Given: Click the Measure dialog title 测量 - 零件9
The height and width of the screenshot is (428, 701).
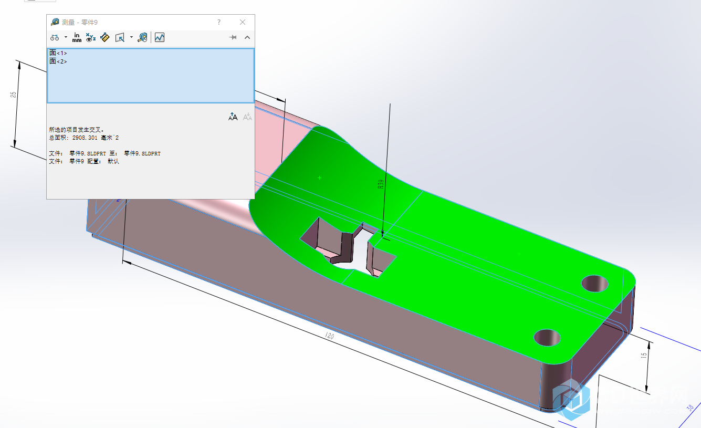Looking at the screenshot, I should coord(79,22).
